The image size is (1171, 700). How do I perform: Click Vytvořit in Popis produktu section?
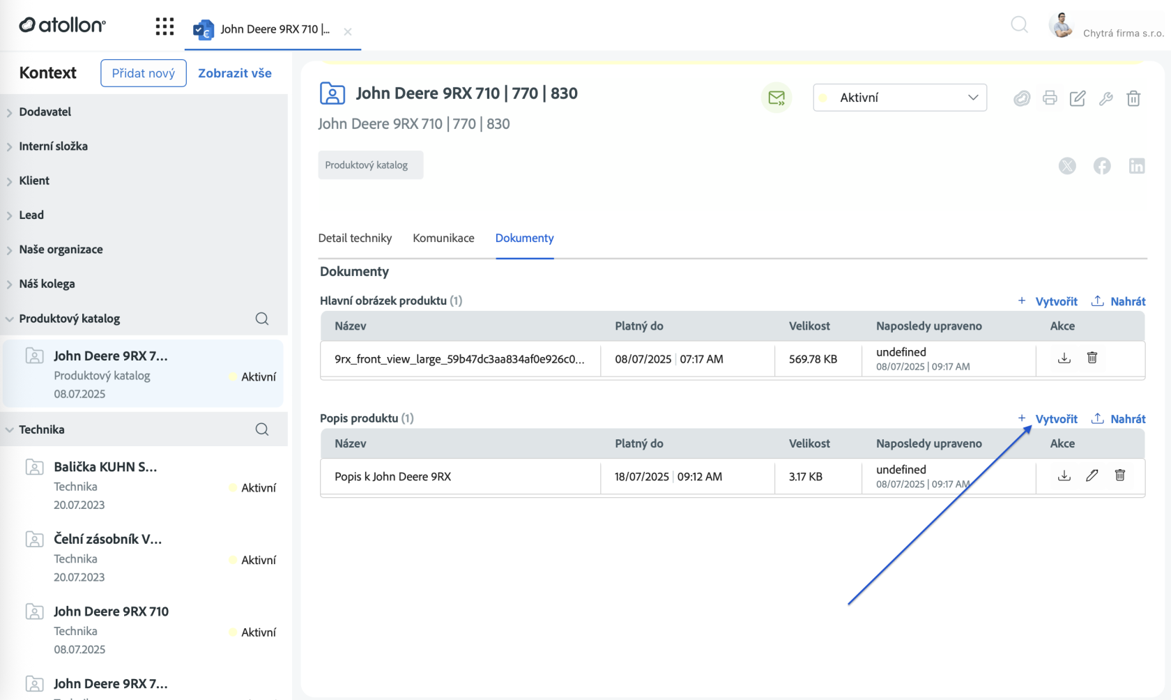(1048, 419)
